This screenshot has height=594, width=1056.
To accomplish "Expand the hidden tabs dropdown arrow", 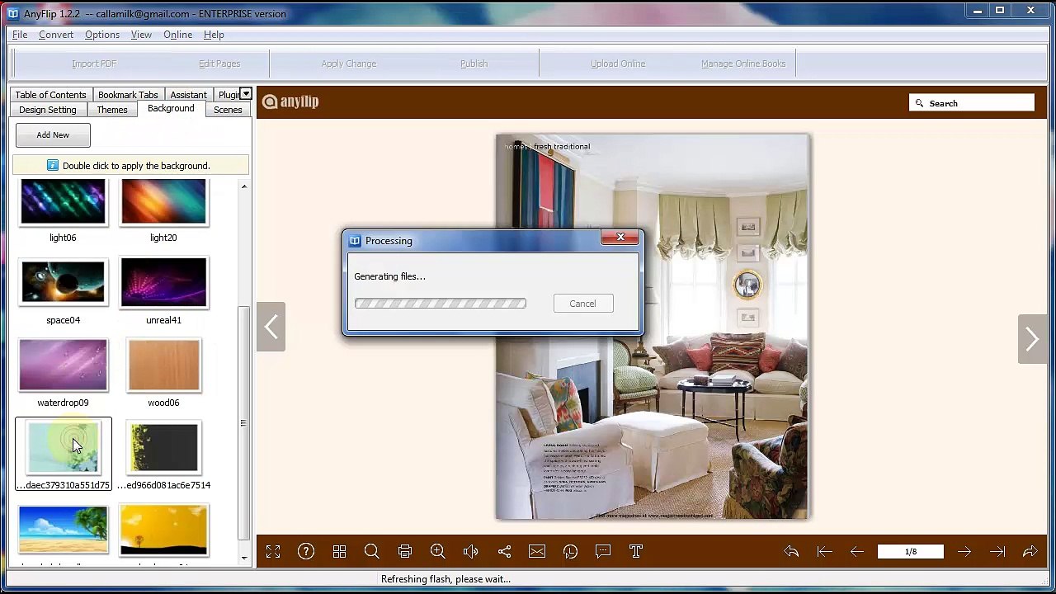I will coord(246,94).
